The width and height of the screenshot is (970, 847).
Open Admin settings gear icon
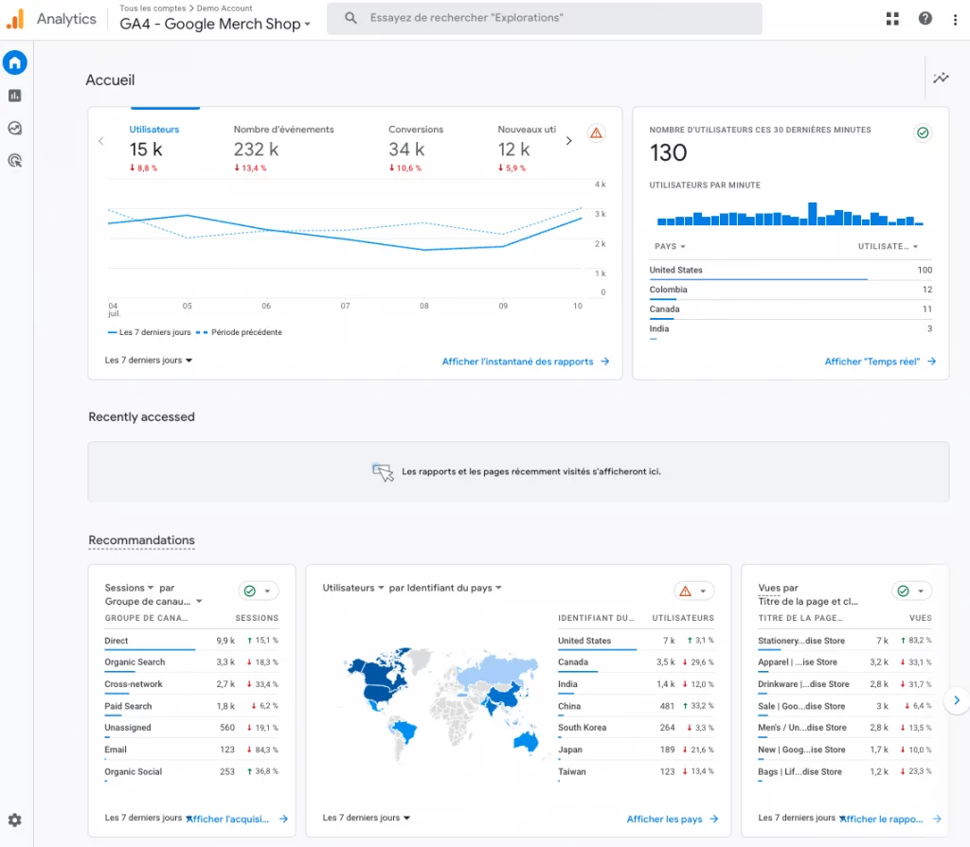15,821
